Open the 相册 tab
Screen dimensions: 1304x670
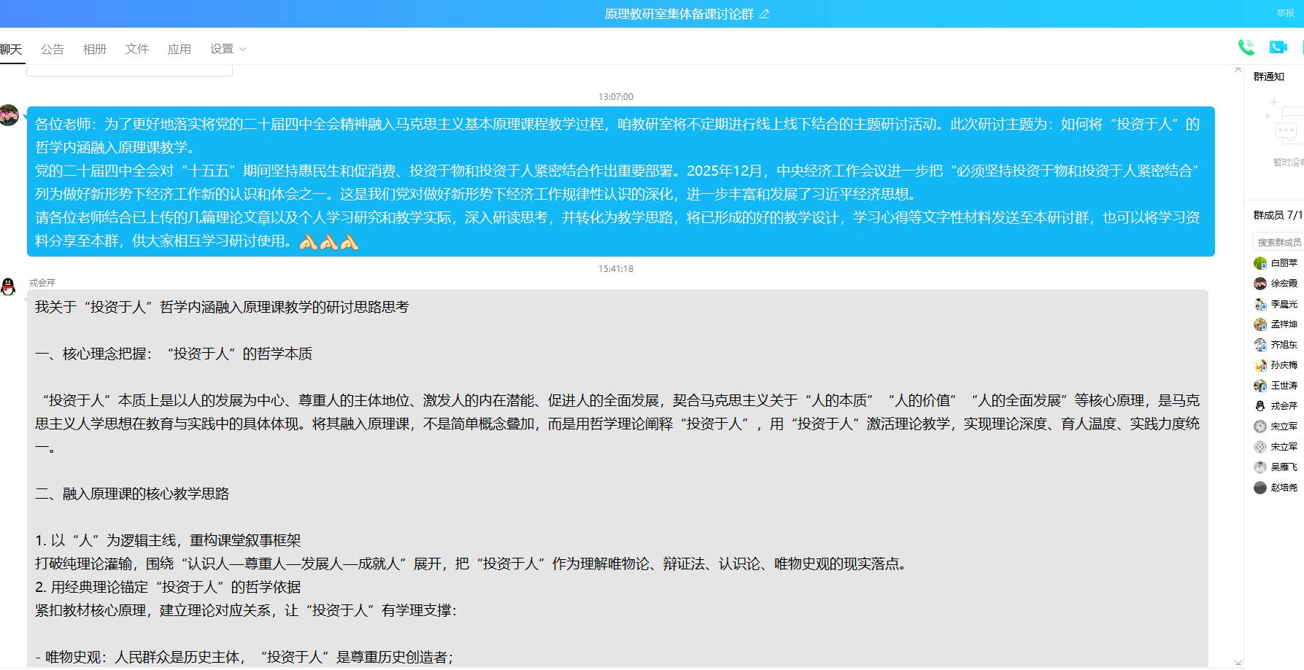[x=95, y=49]
